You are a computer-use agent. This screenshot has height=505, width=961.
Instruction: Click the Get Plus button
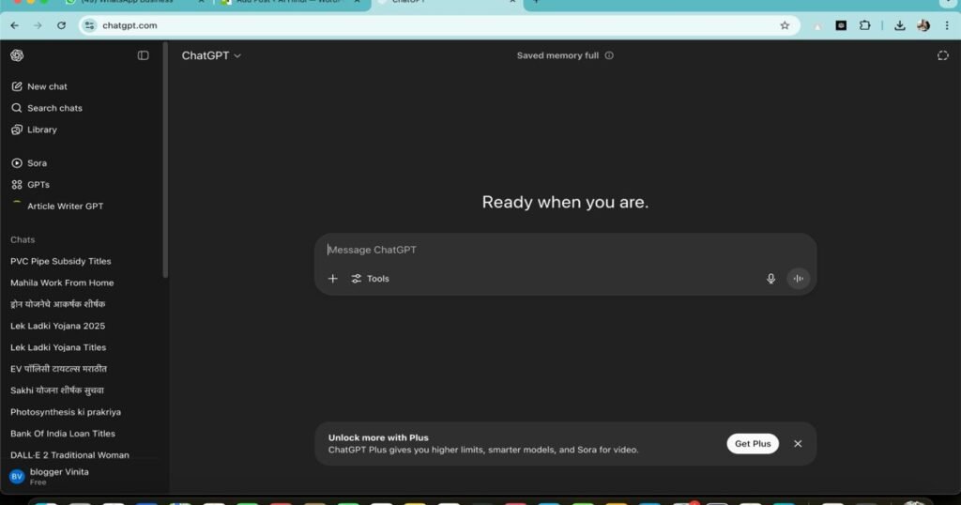coord(753,444)
